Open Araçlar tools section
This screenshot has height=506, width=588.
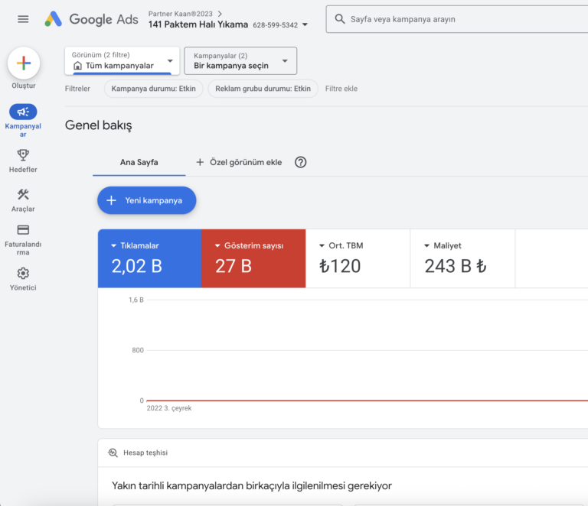23,200
